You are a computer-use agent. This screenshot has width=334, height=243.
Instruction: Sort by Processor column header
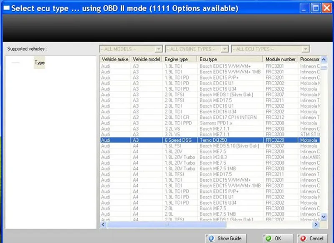pyautogui.click(x=309, y=59)
